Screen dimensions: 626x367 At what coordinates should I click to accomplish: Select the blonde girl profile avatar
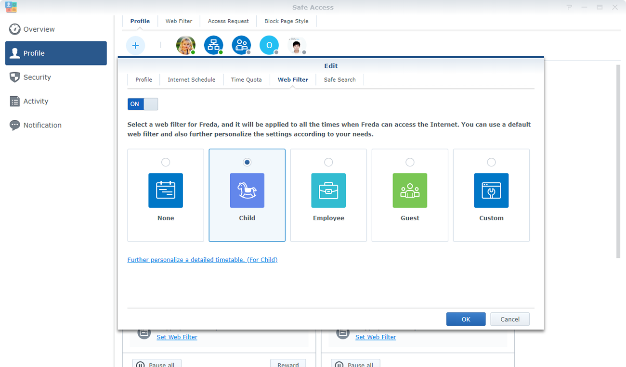tap(185, 45)
